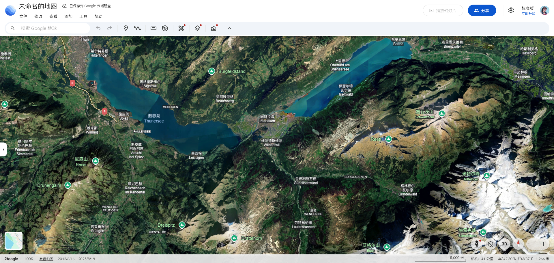The height and width of the screenshot is (263, 554).
Task: Open the historical imagery clock tool
Action: coord(165,28)
